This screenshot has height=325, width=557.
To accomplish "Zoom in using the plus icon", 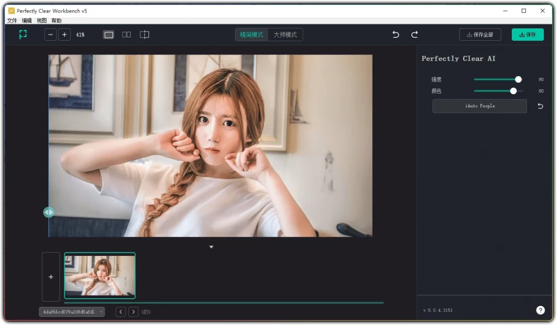I will coord(64,34).
